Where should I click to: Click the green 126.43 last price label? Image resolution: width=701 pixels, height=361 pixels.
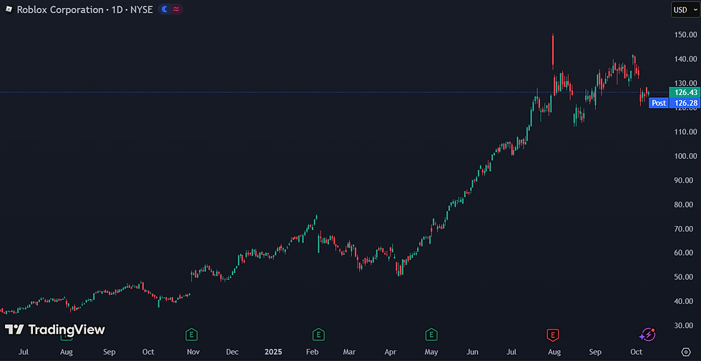point(684,92)
